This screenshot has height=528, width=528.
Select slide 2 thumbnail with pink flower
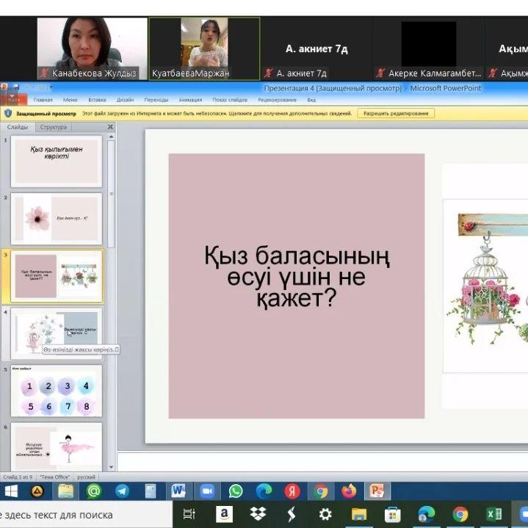point(57,219)
